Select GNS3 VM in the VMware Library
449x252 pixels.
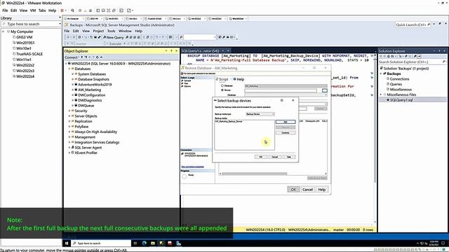24,37
